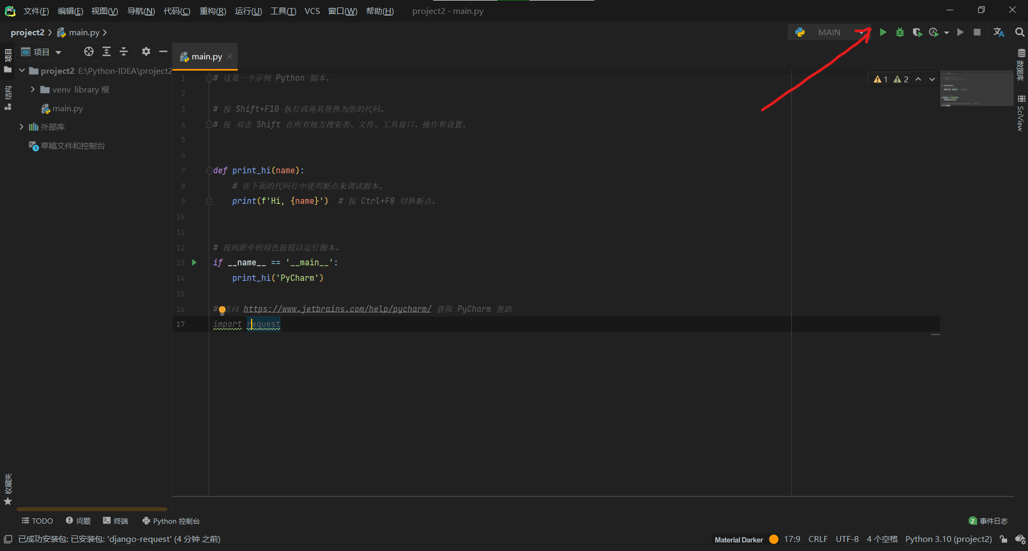Fold the print_hi function at line 7
This screenshot has height=551, width=1028.
[x=209, y=171]
